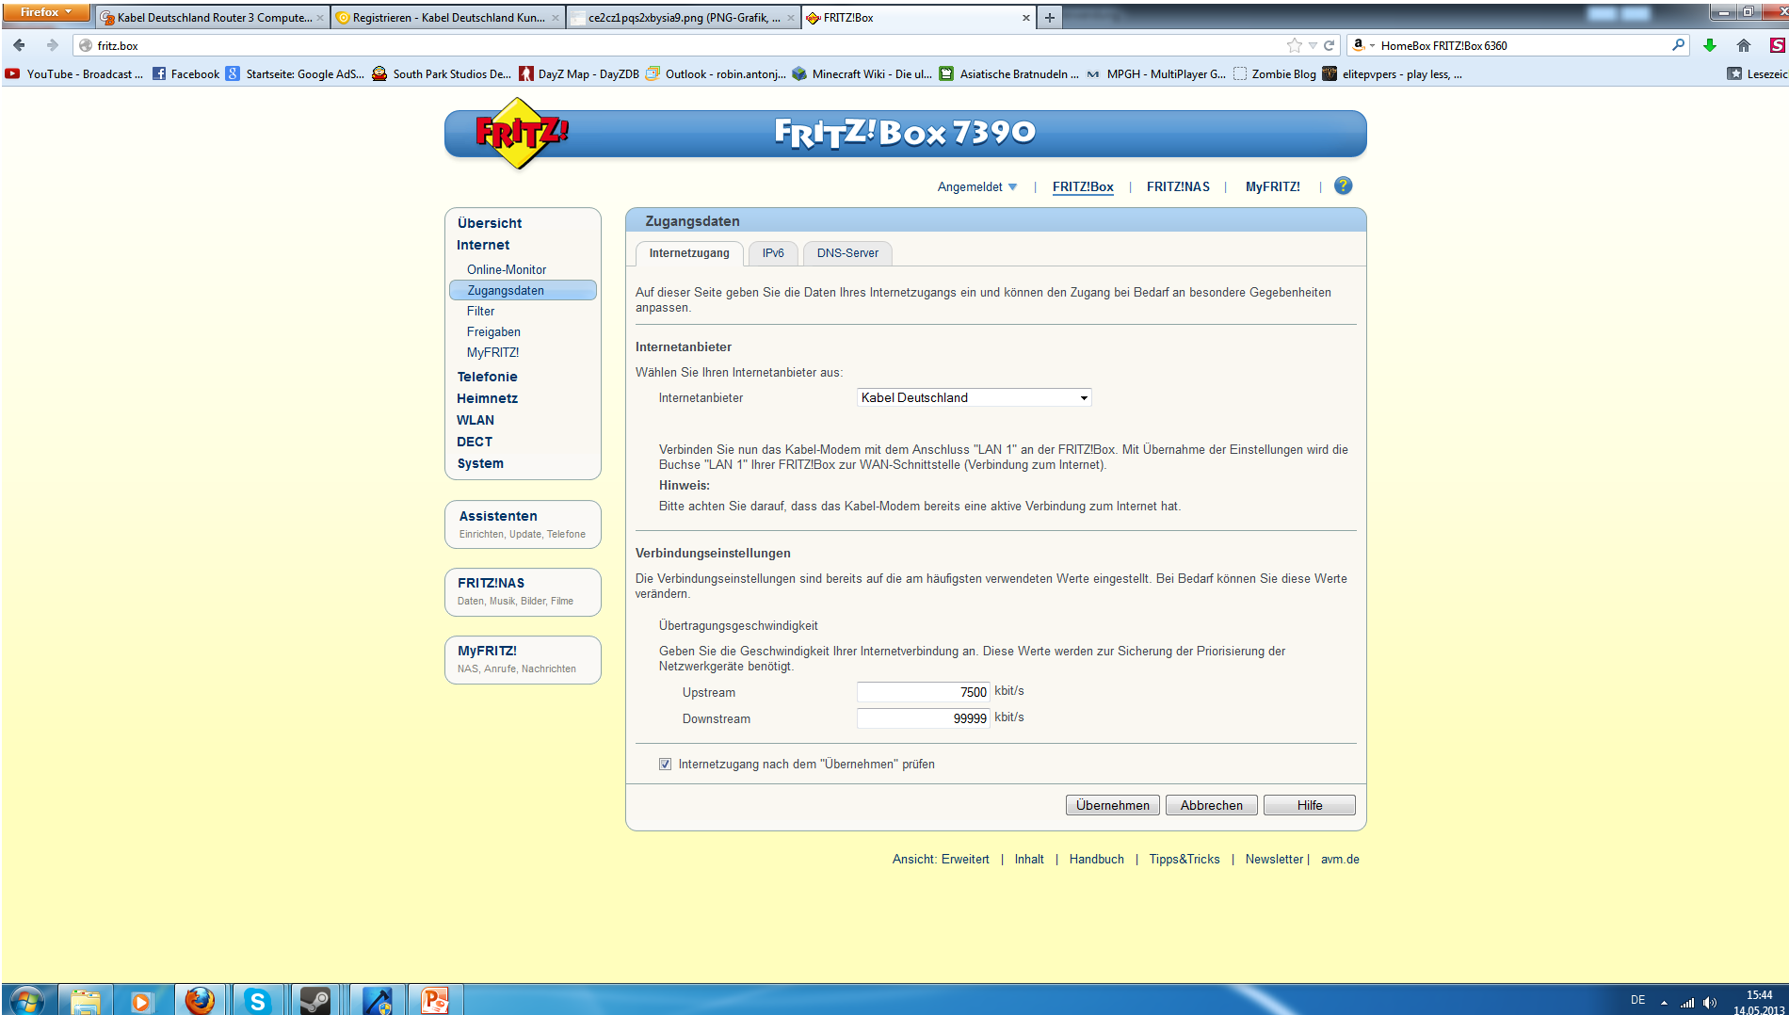Open the FRITZ!NAS link in top navigation
Image resolution: width=1789 pixels, height=1015 pixels.
point(1178,186)
